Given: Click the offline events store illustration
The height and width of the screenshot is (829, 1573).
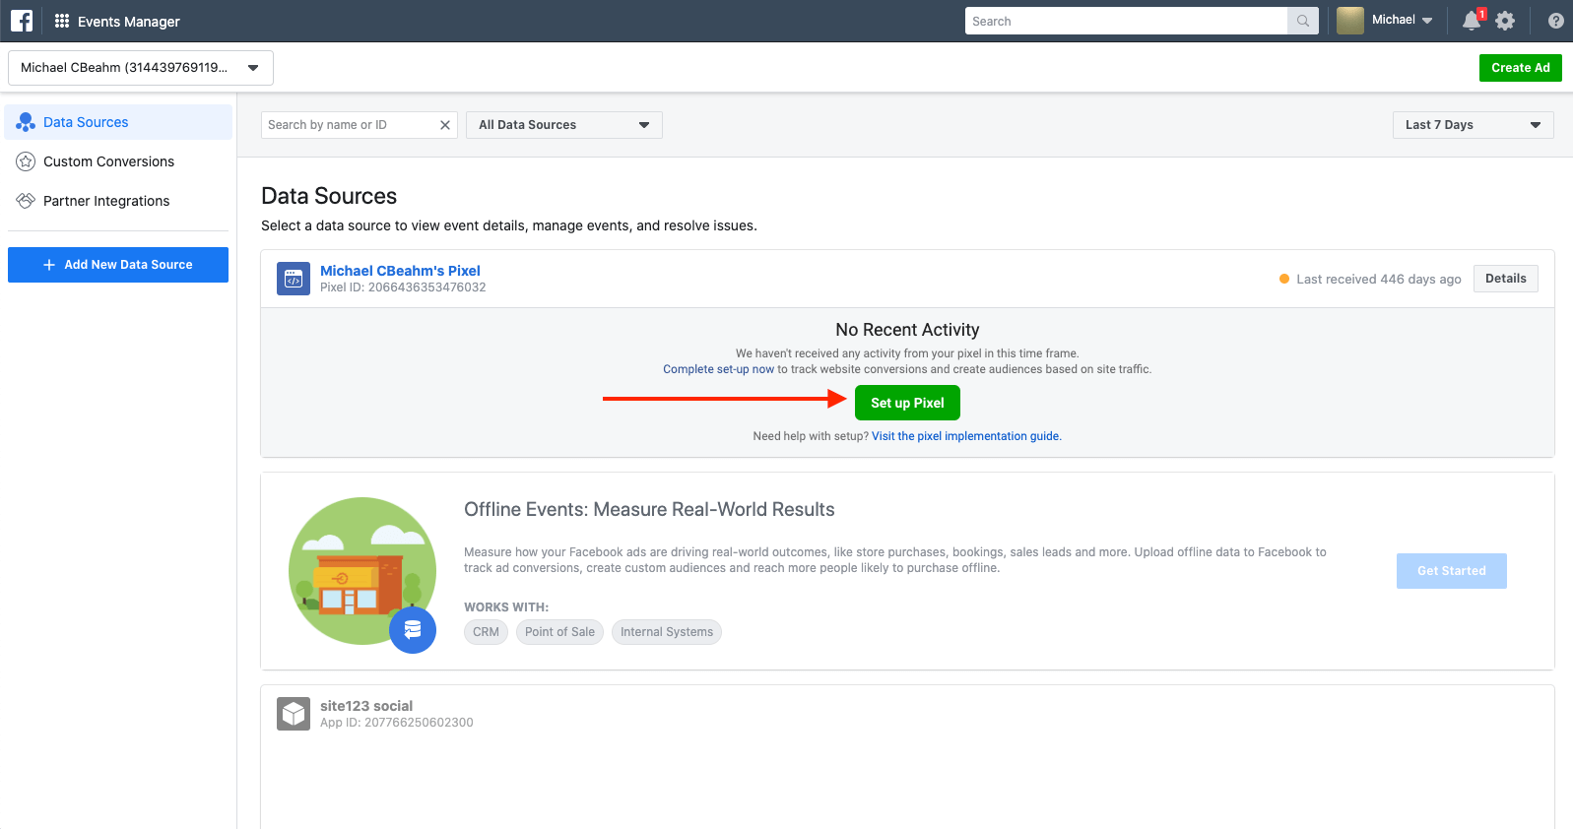Looking at the screenshot, I should (362, 571).
